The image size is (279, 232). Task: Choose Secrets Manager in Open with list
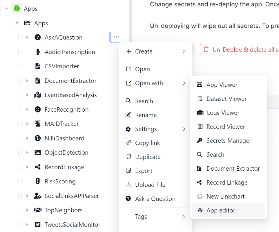tap(229, 141)
